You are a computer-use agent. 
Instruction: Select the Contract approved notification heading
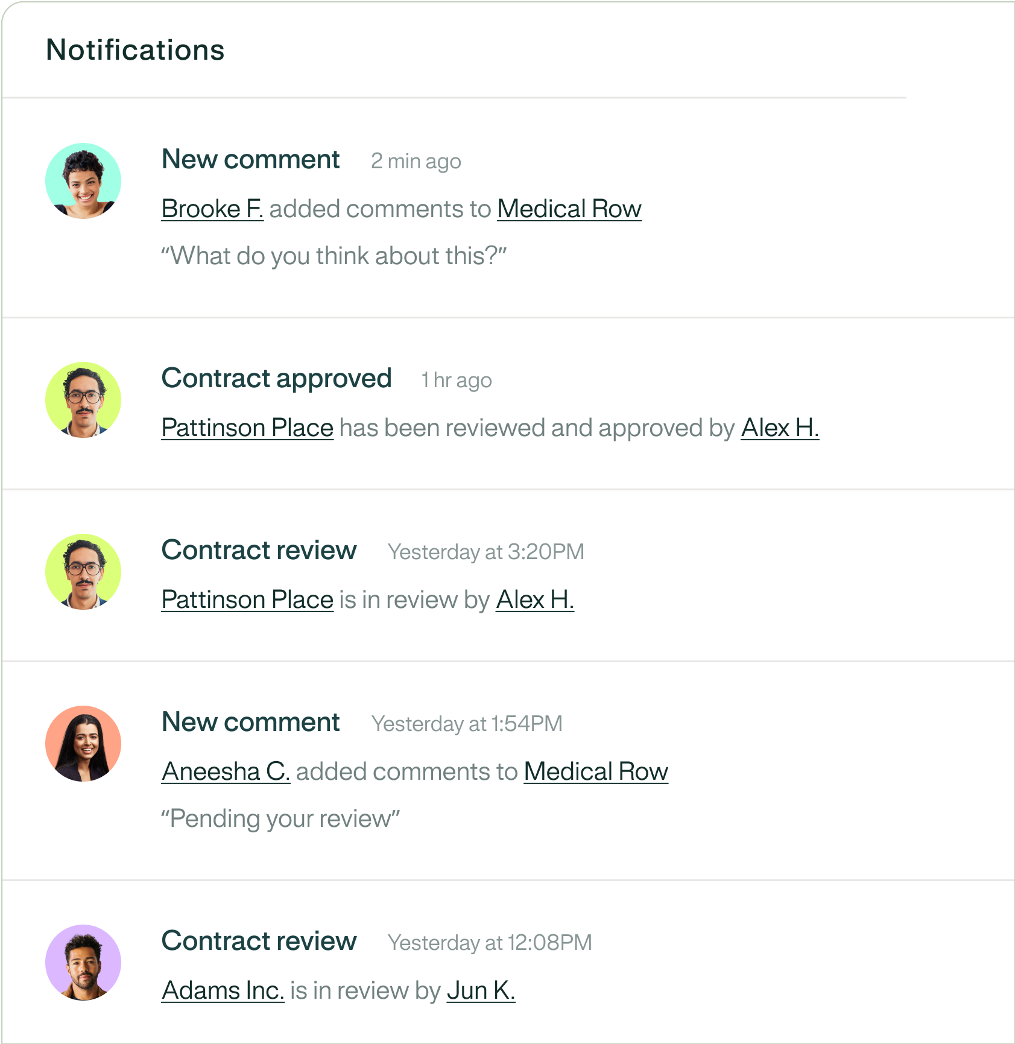[276, 379]
